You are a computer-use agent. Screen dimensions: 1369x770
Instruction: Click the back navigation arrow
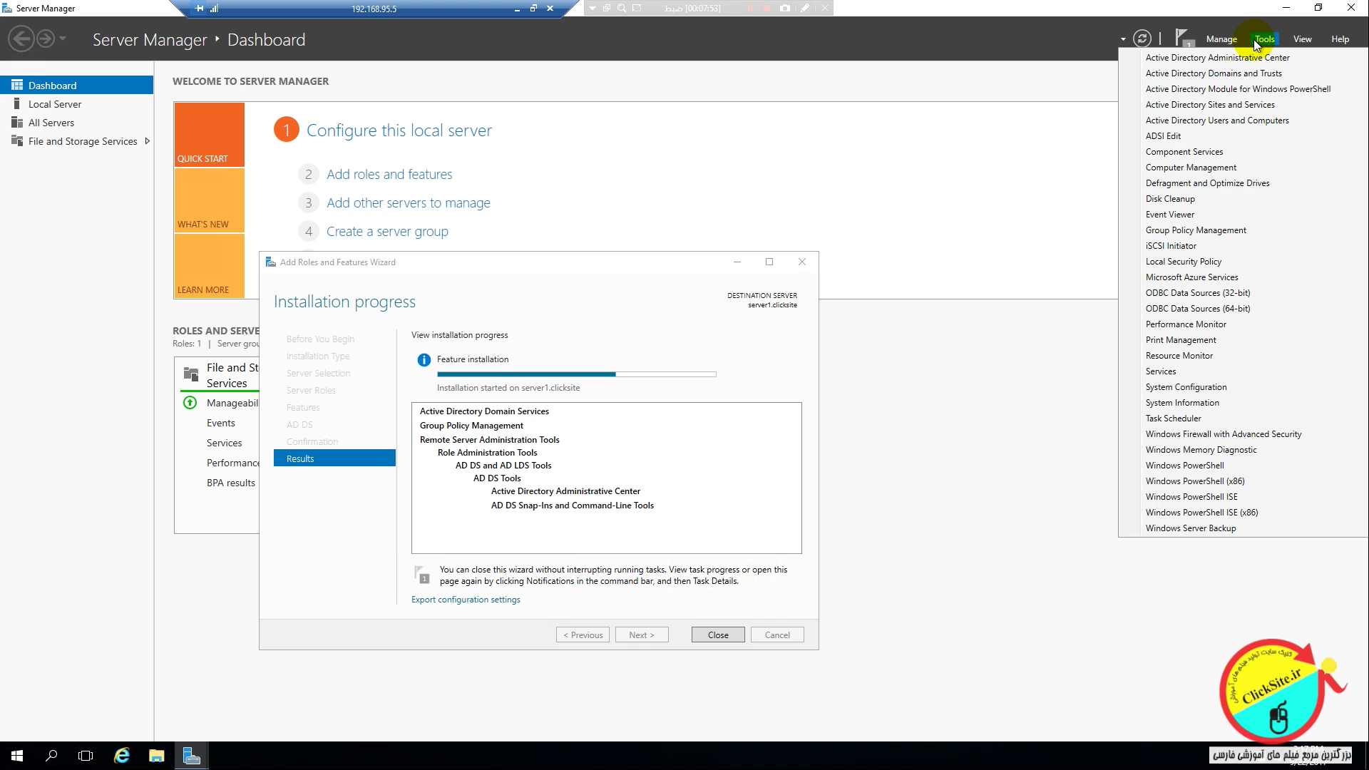[21, 38]
